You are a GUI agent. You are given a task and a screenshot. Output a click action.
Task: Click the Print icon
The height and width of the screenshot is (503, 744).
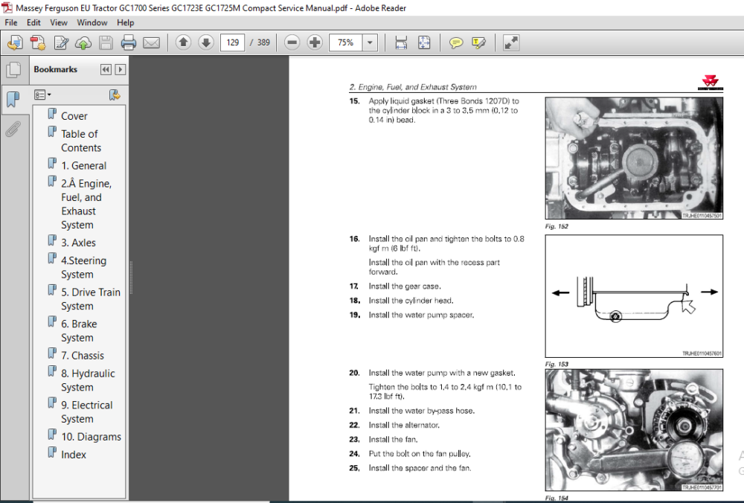(x=129, y=42)
